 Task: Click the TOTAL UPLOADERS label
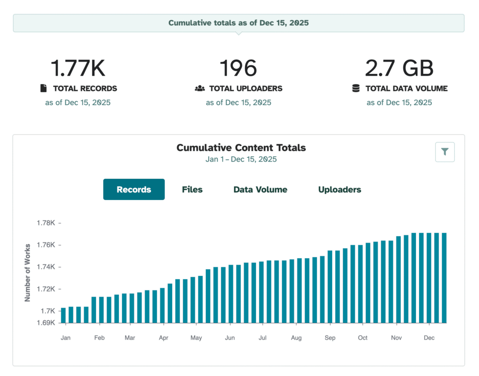[x=246, y=88]
